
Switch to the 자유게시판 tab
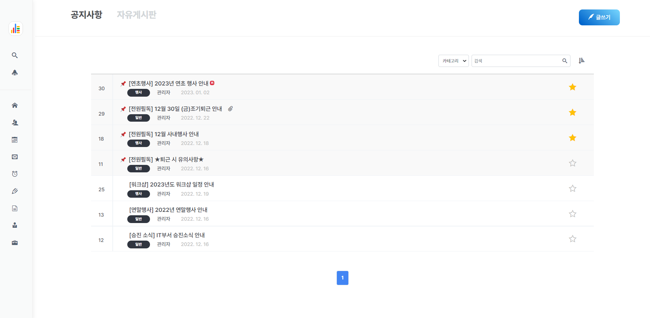pyautogui.click(x=136, y=15)
